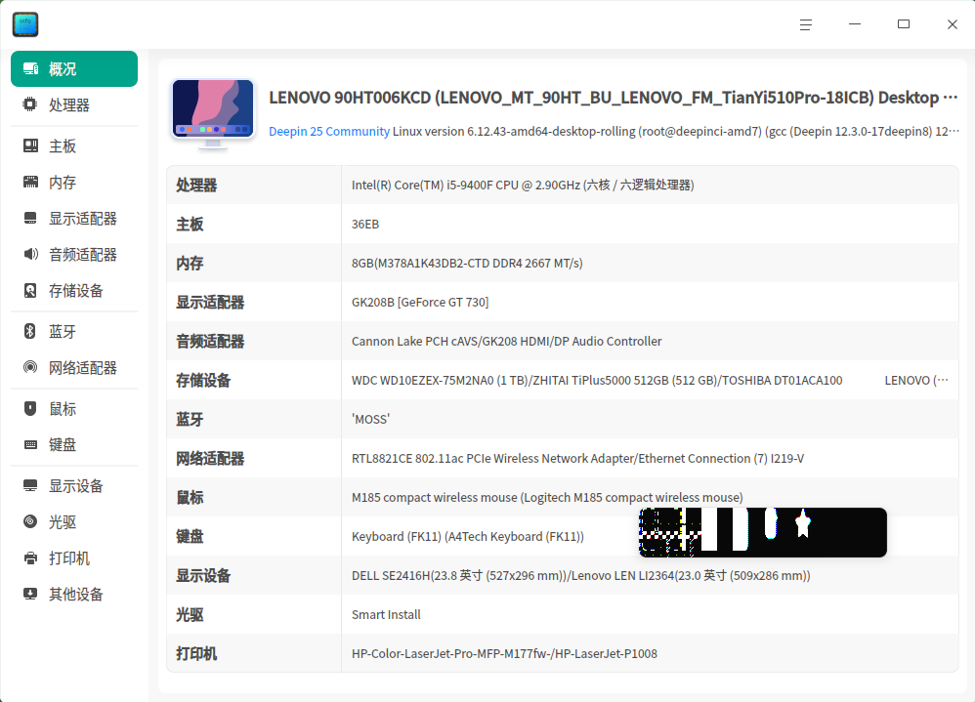Open the 键盘 keyboard icon
This screenshot has height=702, width=975.
coord(30,445)
